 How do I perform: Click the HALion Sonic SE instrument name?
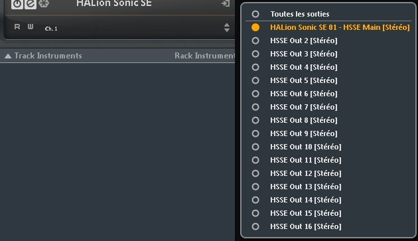[114, 3]
